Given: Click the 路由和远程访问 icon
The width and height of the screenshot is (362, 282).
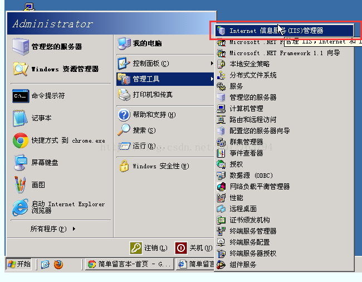Looking at the screenshot, I should click(221, 120).
